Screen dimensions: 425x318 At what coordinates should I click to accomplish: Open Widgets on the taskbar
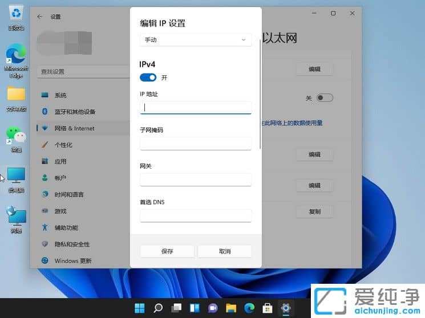click(195, 308)
